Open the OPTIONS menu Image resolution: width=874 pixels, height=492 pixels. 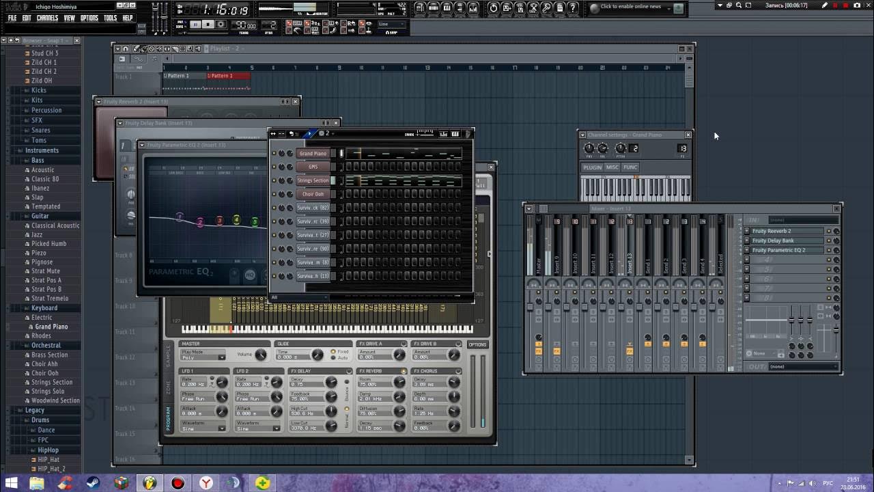coord(89,18)
